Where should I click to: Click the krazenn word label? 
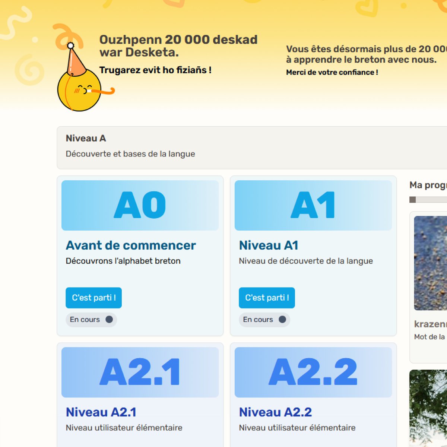coord(431,324)
